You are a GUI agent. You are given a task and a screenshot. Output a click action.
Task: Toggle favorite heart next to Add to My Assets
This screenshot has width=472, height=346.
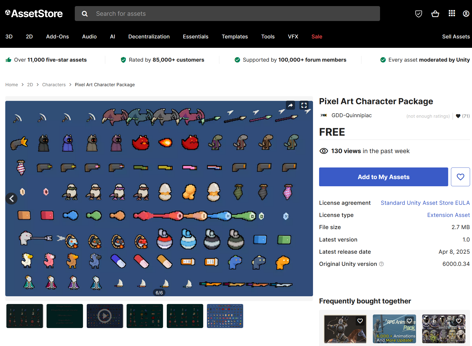tap(460, 177)
